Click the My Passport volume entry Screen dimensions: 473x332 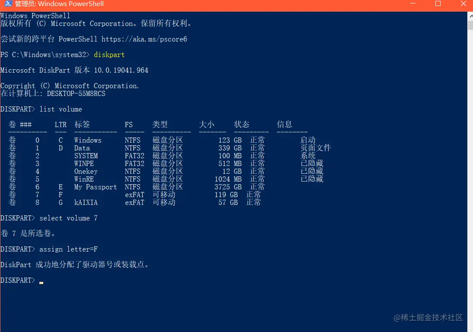pyautogui.click(x=95, y=187)
